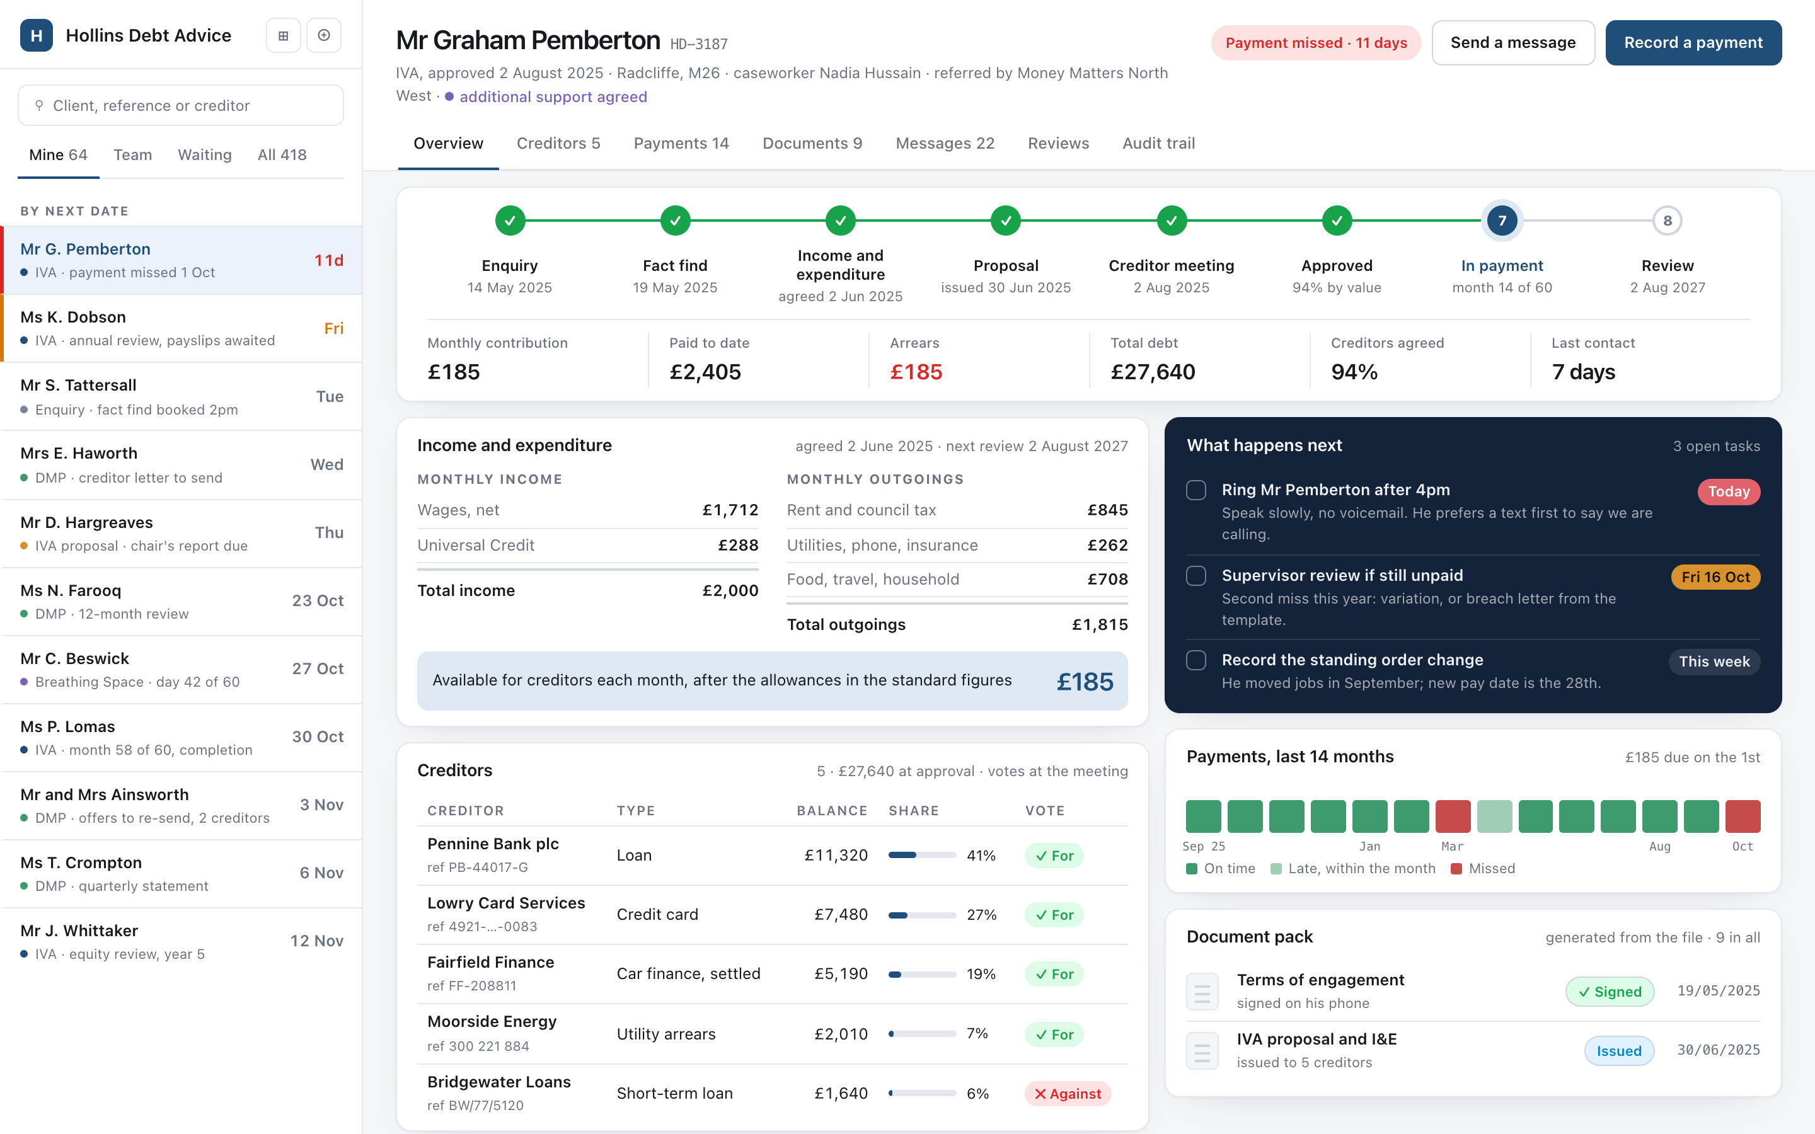This screenshot has width=1815, height=1134.
Task: Click the Proposal step checkmark circle
Action: coord(1006,220)
